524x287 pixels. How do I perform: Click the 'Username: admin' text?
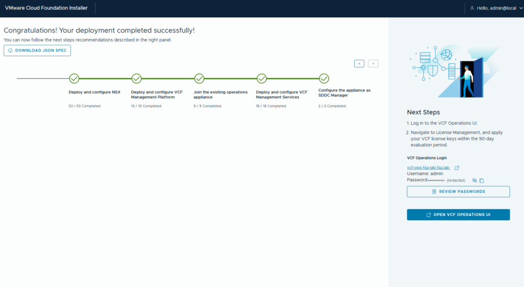[425, 174]
